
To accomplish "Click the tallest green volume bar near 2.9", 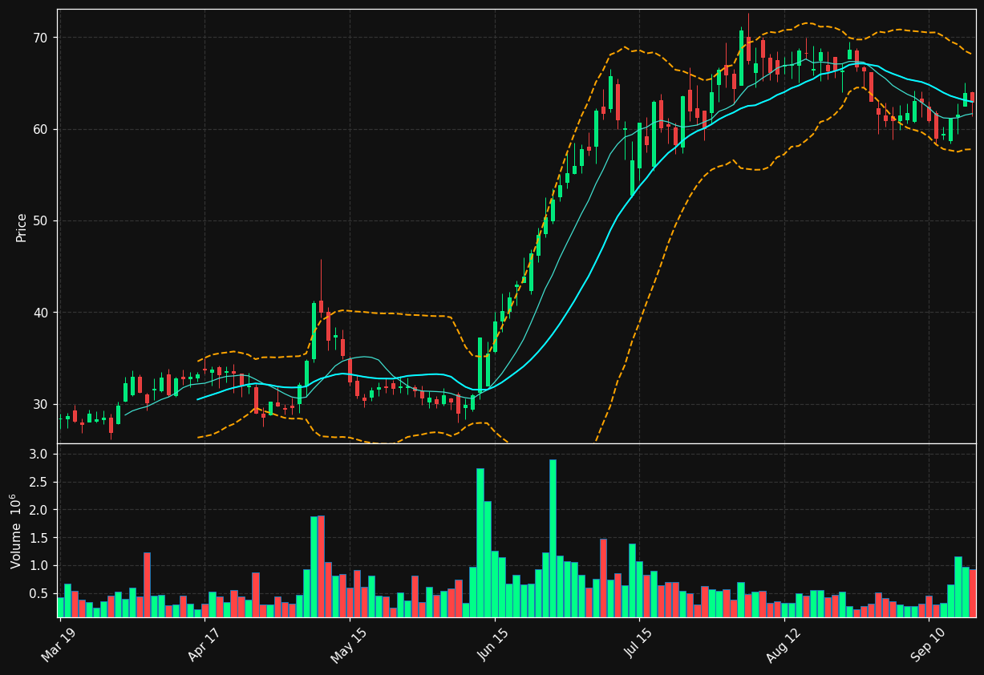I will (x=553, y=538).
